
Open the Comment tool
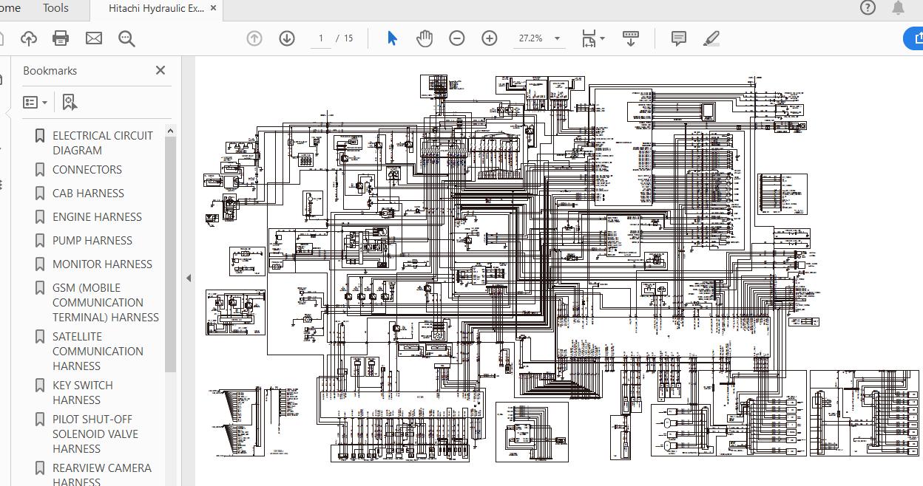[677, 38]
